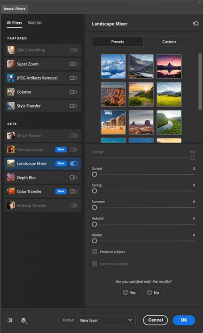203x333 pixels.
Task: Choose the sunrise green hills preset
Action: [x=141, y=94]
